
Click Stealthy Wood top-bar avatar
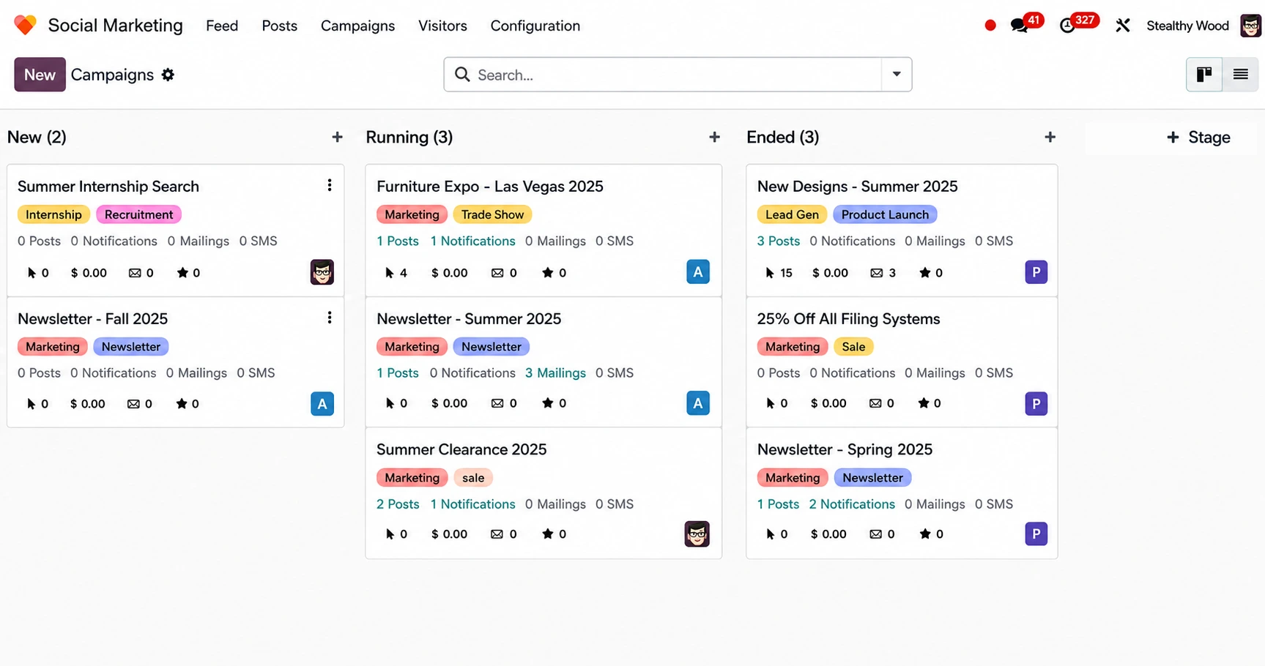[1250, 26]
